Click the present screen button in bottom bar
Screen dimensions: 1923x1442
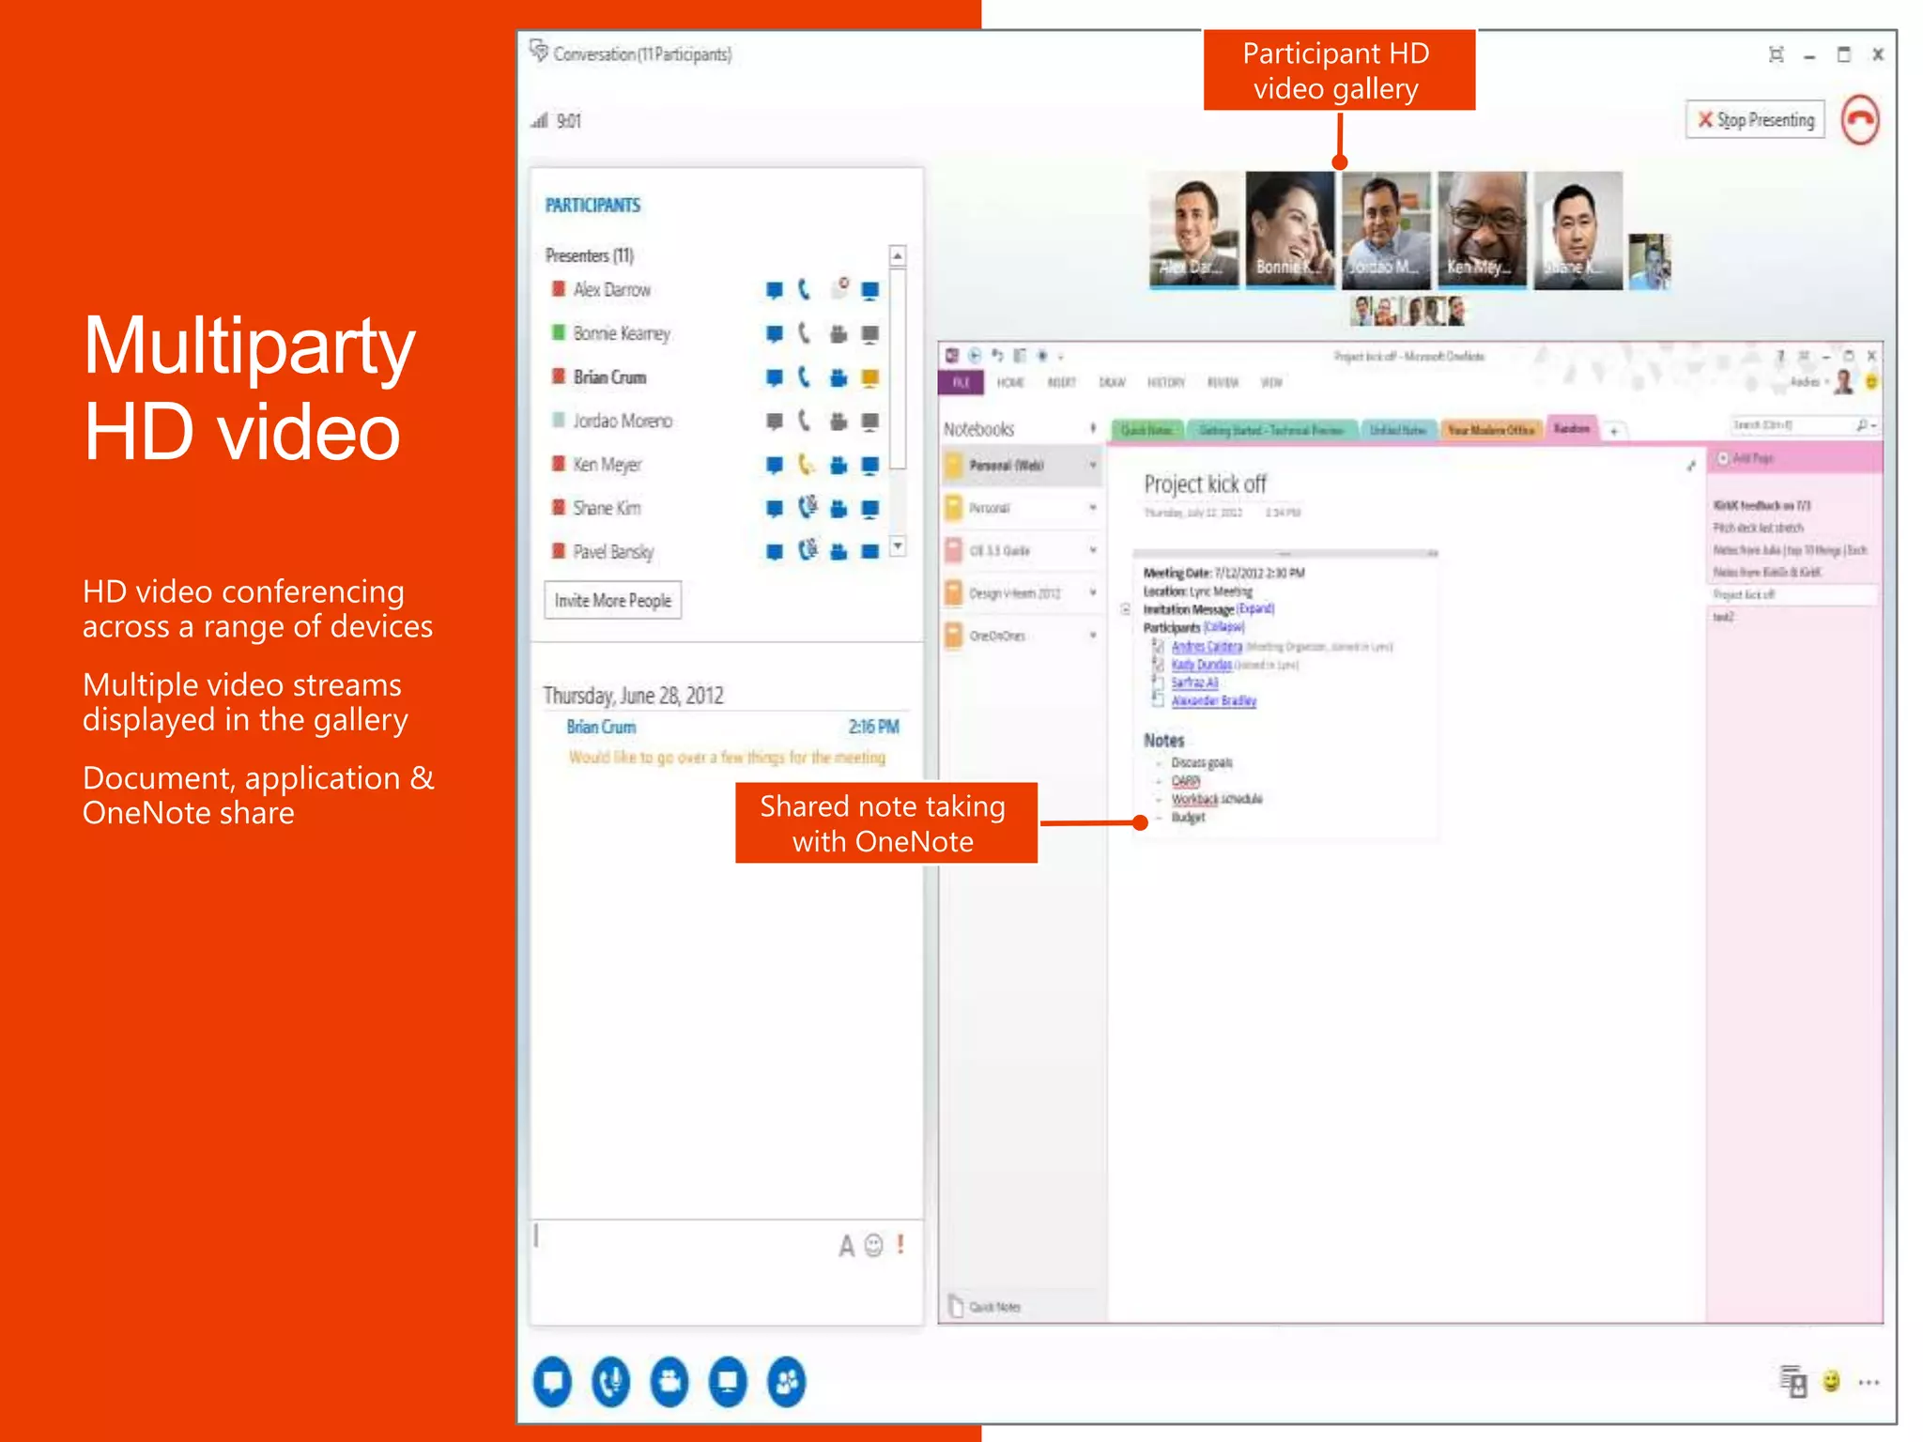tap(728, 1382)
